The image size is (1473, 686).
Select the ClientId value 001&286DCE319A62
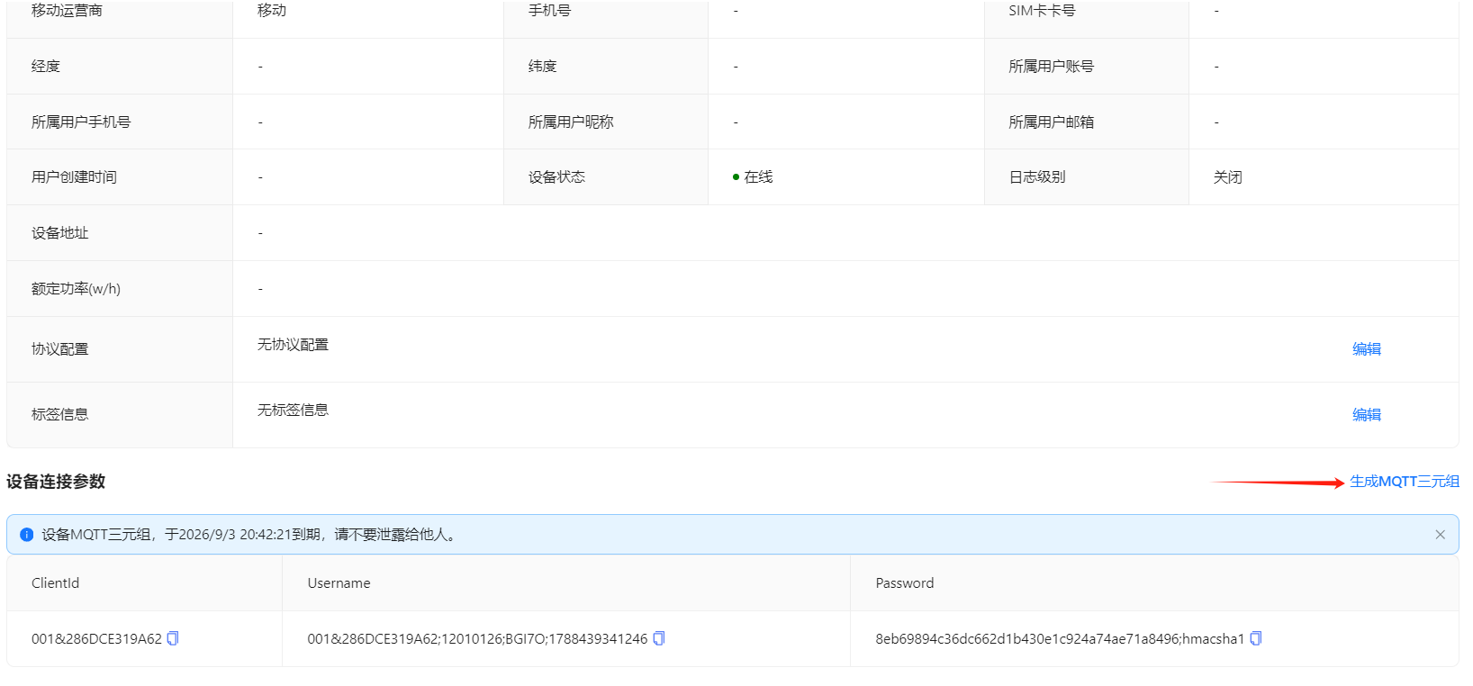[96, 639]
